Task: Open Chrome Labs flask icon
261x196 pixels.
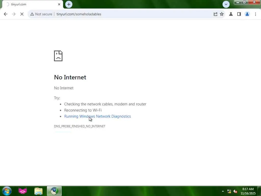Action: click(x=231, y=14)
